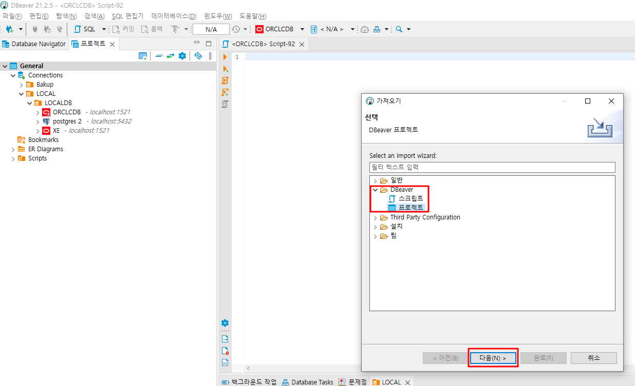Collapse the General project node
Viewport: 635px width, 386px height.
[5, 66]
